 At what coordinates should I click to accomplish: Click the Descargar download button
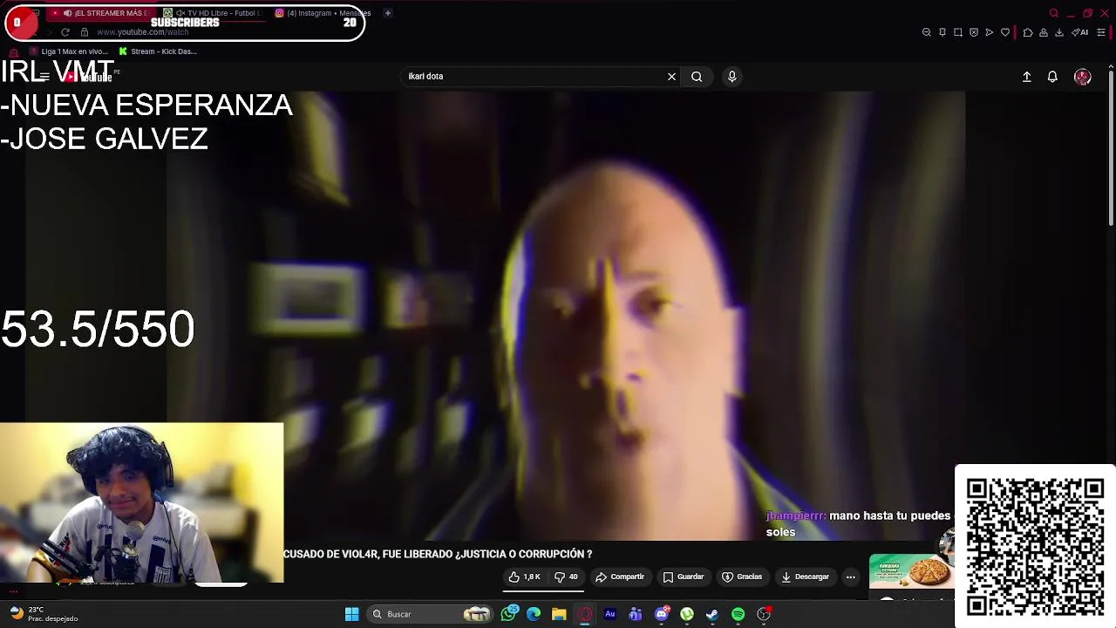[805, 577]
